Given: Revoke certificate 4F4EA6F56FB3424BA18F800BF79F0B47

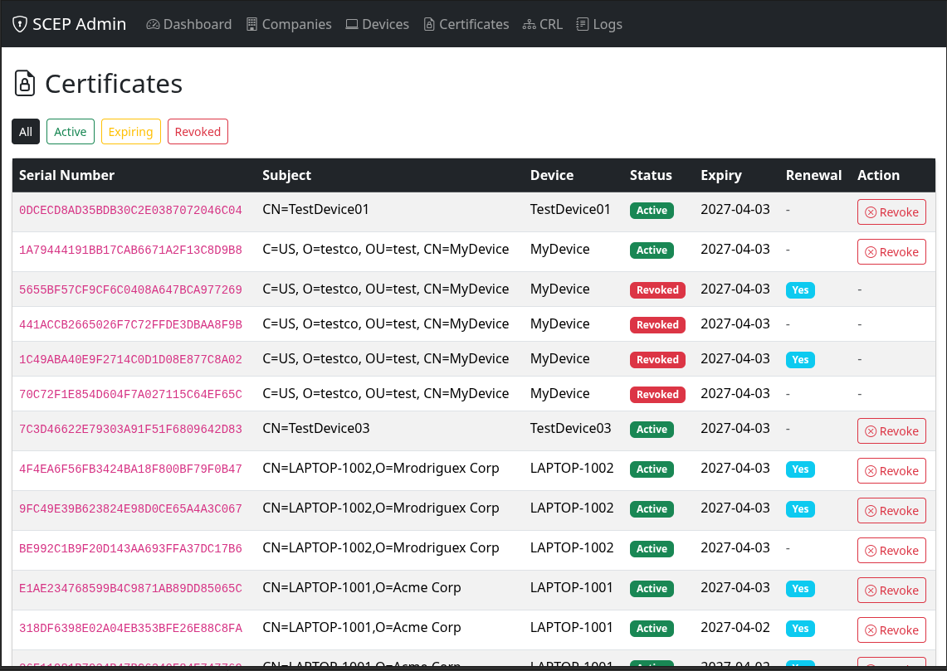Looking at the screenshot, I should (x=891, y=470).
